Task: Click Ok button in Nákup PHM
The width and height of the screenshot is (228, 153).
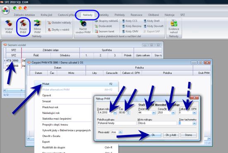Action: [153, 135]
